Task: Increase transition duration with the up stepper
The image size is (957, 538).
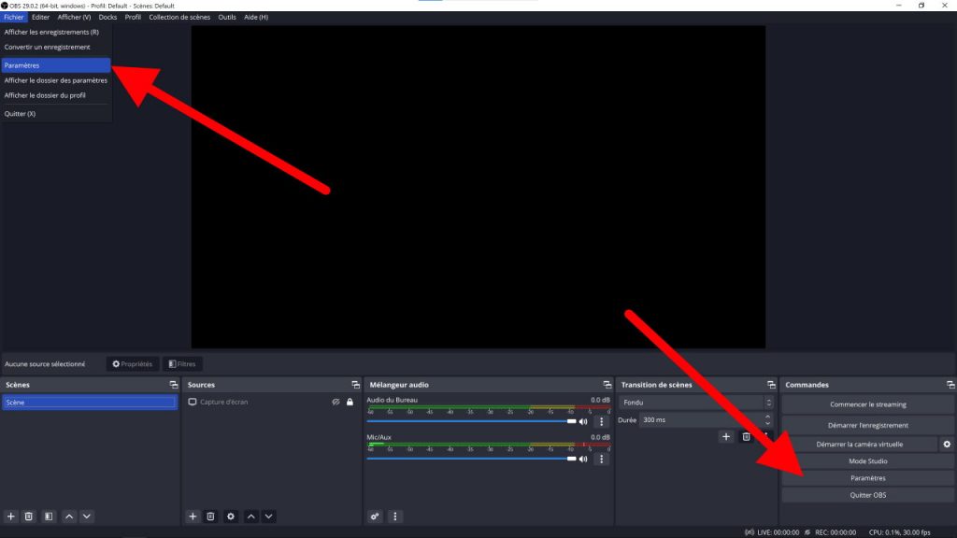Action: point(767,416)
